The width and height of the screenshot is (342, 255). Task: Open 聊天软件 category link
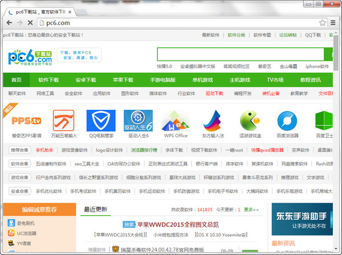point(17,93)
